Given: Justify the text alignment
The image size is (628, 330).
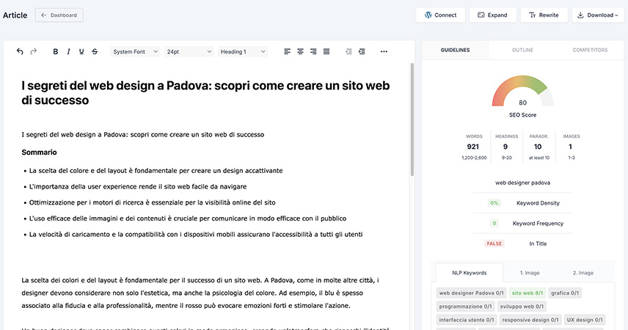Looking at the screenshot, I should pos(326,51).
